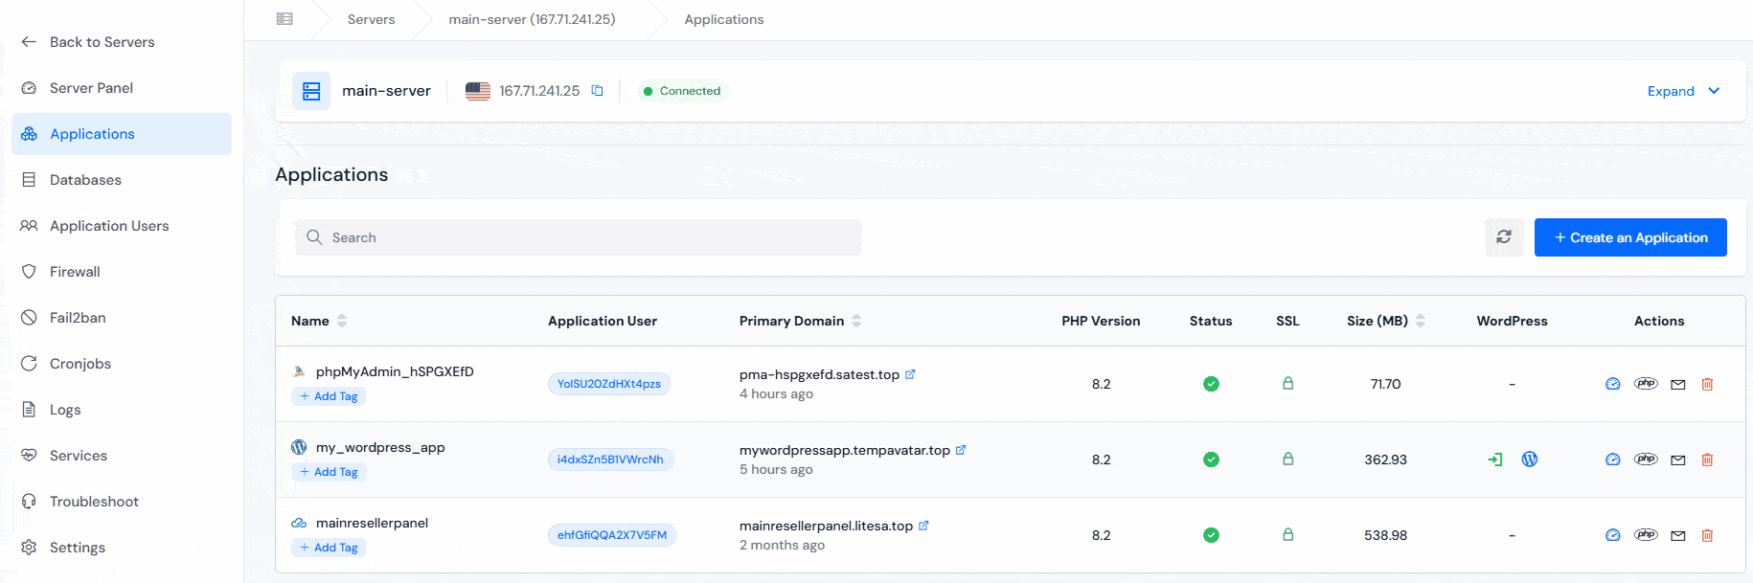The image size is (1753, 583).
Task: Delete phpMyAdmin_hSPGXEfD application
Action: pyautogui.click(x=1707, y=384)
